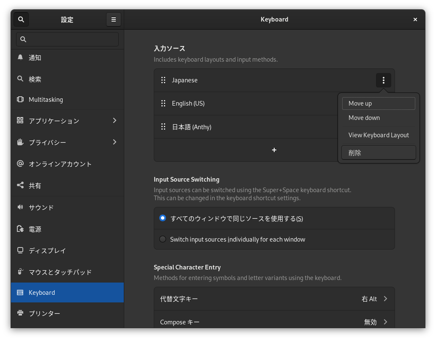This screenshot has width=436, height=340.
Task: Click magnifier icon next to 検索
Action: click(x=20, y=79)
